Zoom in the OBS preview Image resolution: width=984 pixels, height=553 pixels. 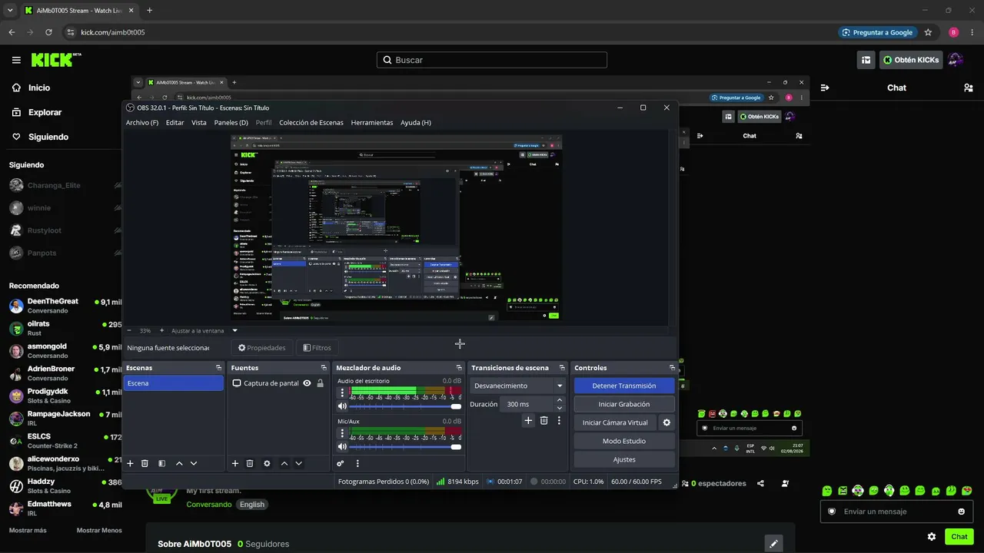[161, 330]
